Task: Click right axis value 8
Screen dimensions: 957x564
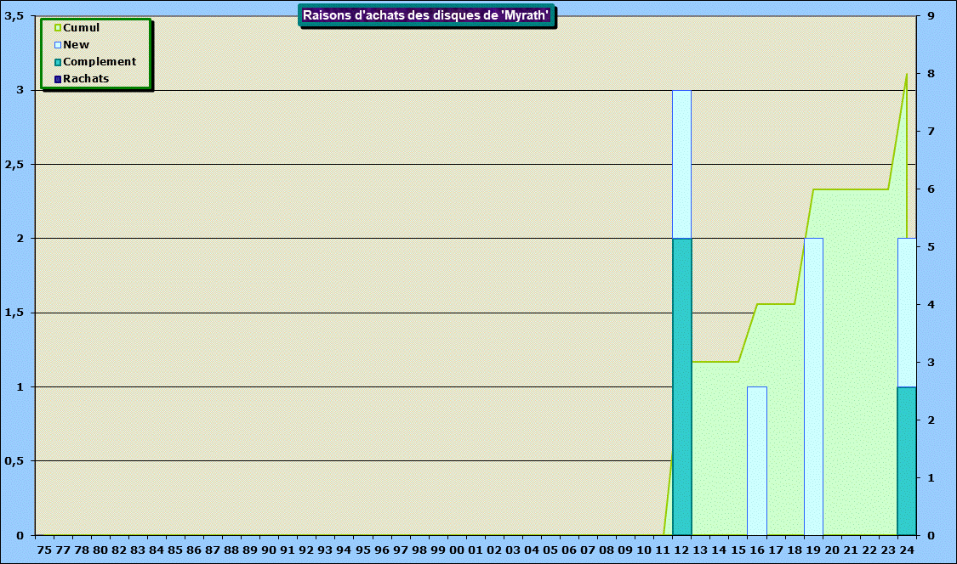Action: click(931, 74)
